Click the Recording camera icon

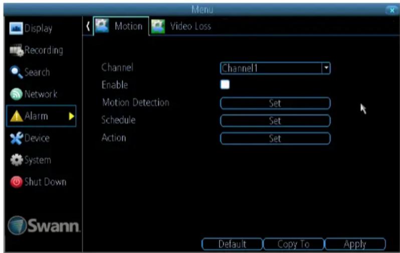(x=17, y=50)
